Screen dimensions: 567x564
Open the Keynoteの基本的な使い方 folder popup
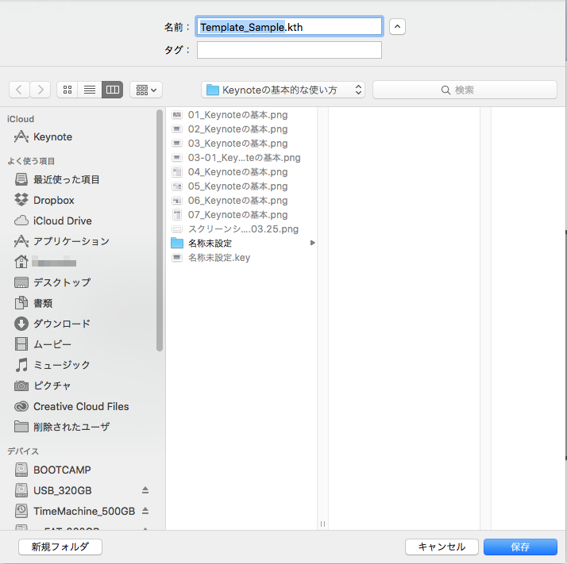pyautogui.click(x=283, y=90)
